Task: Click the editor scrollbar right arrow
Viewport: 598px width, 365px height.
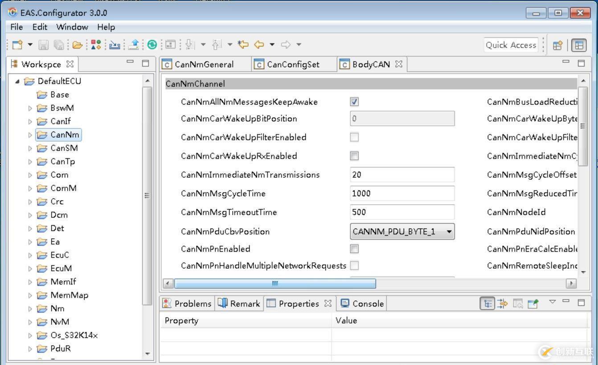Action: [x=571, y=283]
